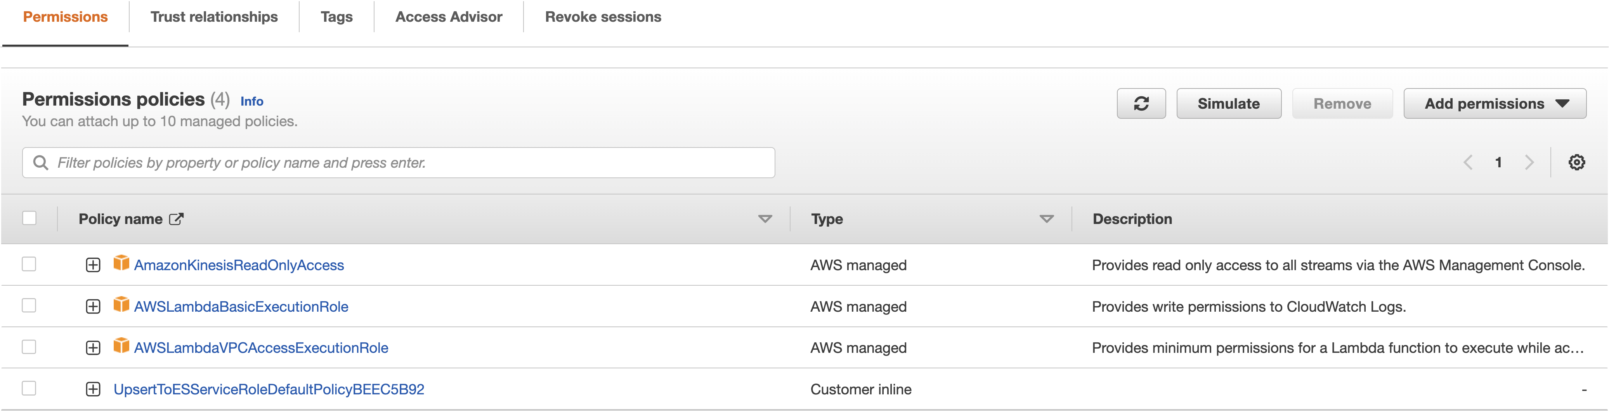Go to next page arrow

coord(1529,163)
